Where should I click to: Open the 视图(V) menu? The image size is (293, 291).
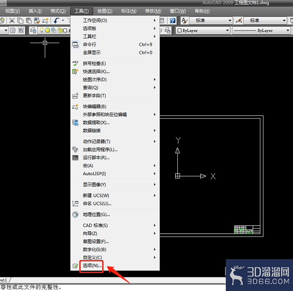[13, 11]
